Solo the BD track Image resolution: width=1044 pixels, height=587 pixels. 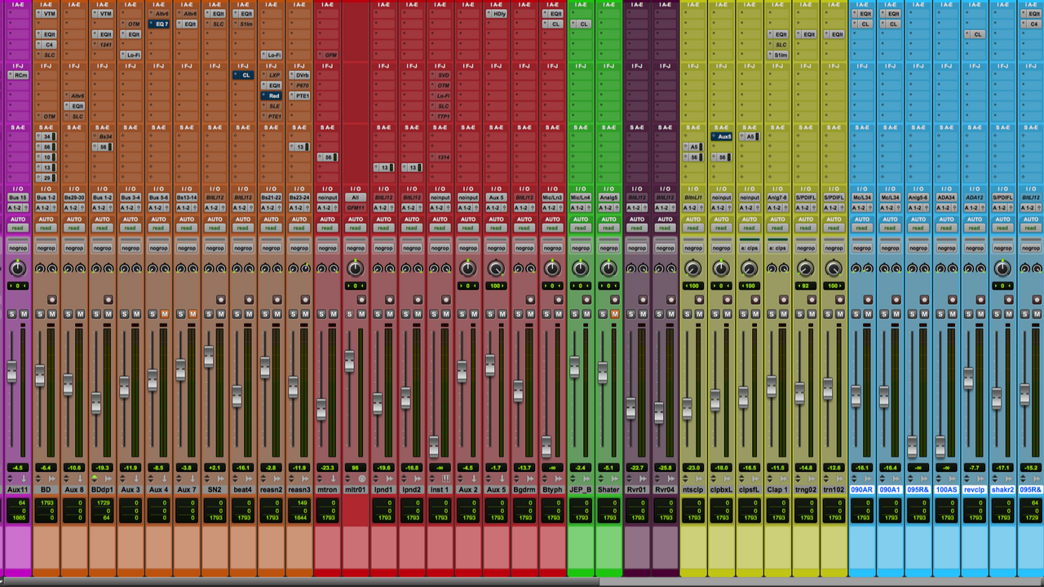point(40,314)
